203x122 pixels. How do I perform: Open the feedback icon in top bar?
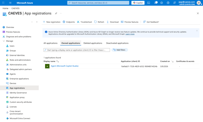tap(174, 3)
